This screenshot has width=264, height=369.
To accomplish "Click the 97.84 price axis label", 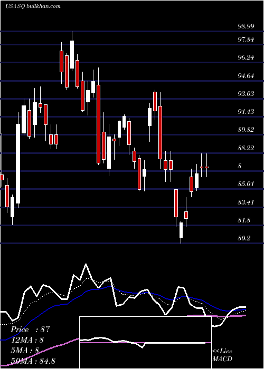I will click(246, 40).
